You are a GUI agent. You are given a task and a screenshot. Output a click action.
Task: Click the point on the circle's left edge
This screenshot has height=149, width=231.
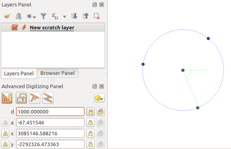143,64
